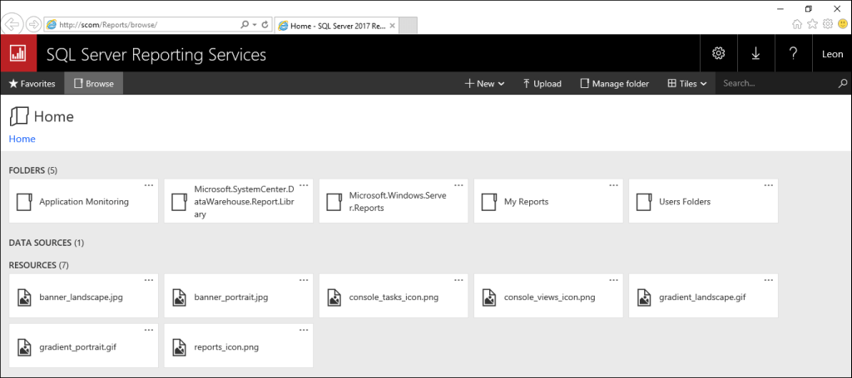Click the Microsoft.SystemCenter.DataWarehouse folder icon
852x378 pixels.
pos(180,202)
